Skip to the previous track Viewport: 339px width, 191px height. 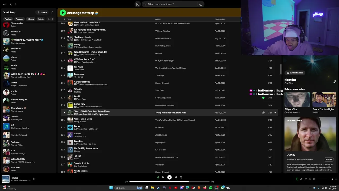[x=163, y=177]
